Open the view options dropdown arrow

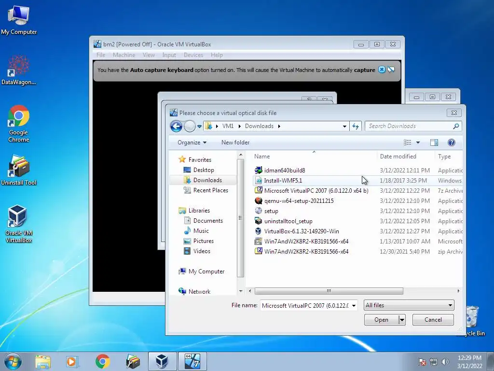pyautogui.click(x=418, y=143)
